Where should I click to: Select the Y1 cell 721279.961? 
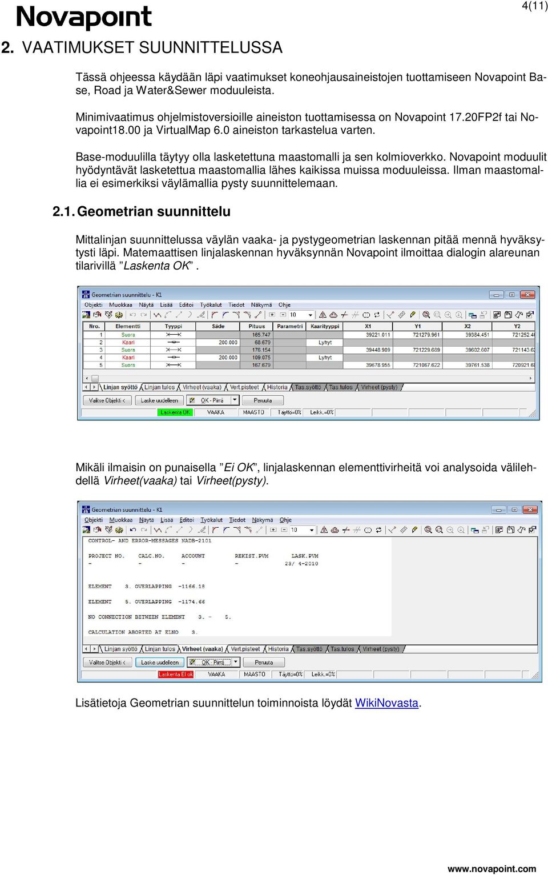(417, 335)
